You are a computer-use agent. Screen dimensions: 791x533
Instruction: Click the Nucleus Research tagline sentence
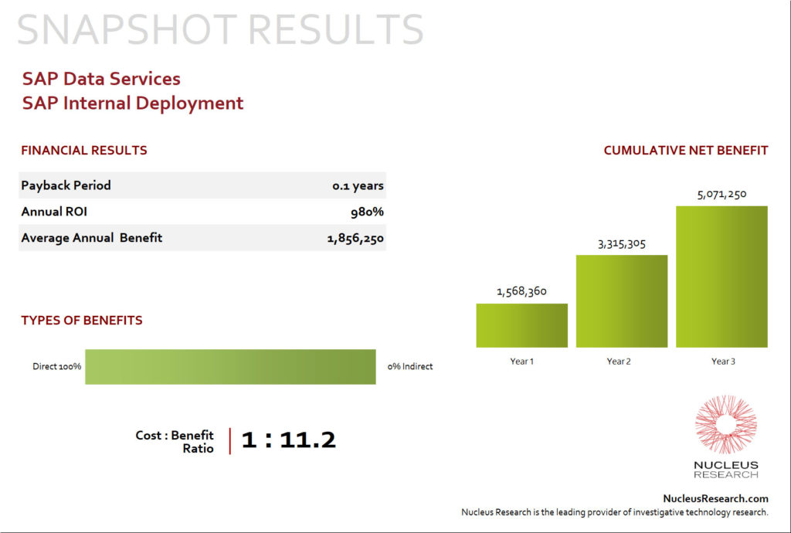(614, 512)
